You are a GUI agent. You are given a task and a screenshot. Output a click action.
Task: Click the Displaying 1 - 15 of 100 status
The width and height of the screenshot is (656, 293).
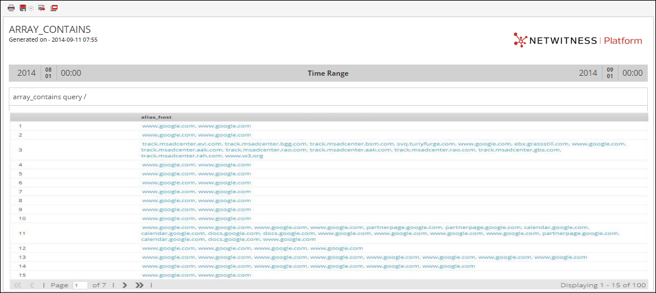pos(603,285)
